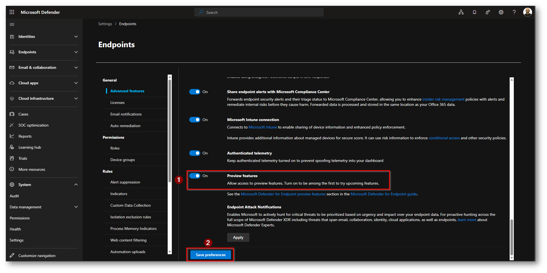The image size is (547, 273).
Task: Open the user account profile picture
Action: 528,12
